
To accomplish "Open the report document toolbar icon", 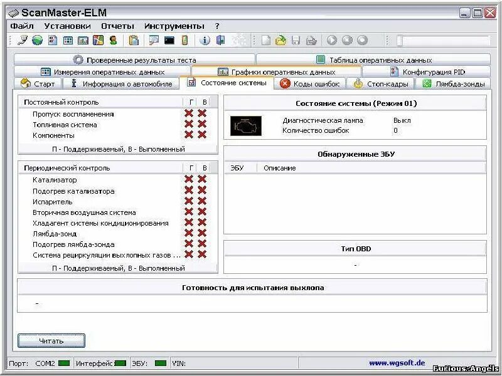I will tap(53, 40).
